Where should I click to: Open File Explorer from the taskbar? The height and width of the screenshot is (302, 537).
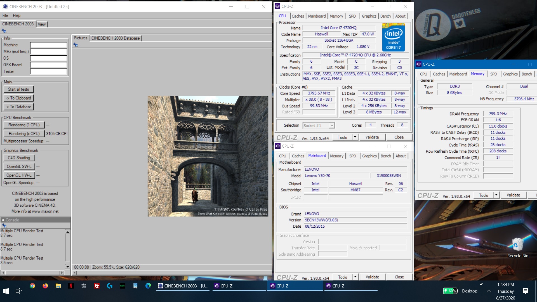[x=58, y=286]
